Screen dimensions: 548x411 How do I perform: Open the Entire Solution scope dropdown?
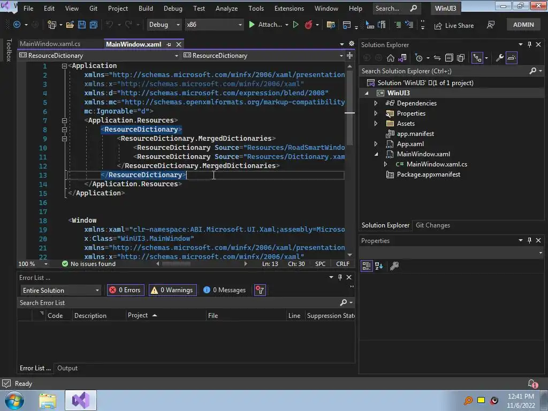point(60,291)
